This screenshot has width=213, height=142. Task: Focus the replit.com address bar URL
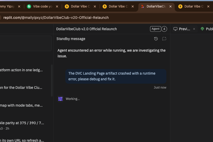point(56,18)
